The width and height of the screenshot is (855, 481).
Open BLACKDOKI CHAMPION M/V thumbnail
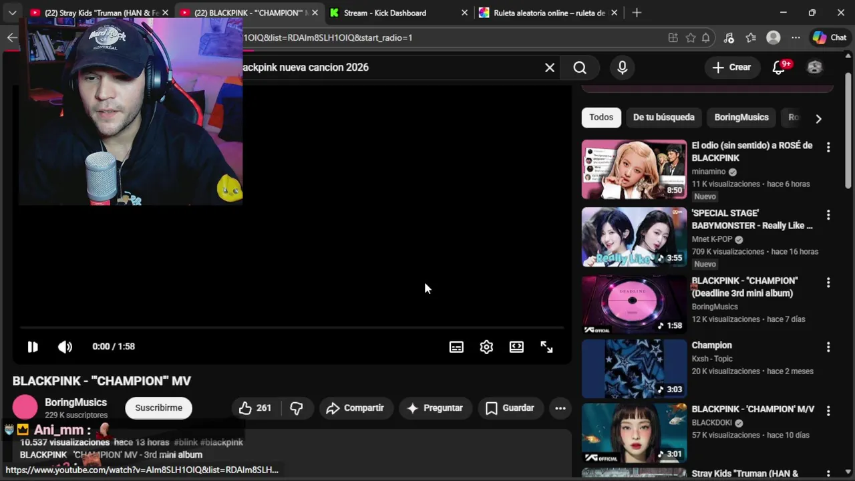tap(634, 433)
